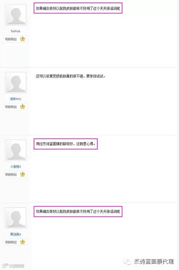
Task: Click the star badge under 滋味tony
Action: pos(23,107)
